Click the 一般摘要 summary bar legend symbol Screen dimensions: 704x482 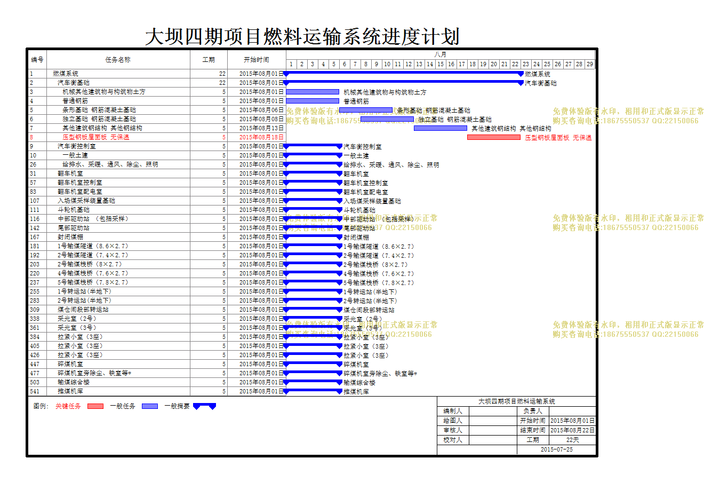coord(205,406)
